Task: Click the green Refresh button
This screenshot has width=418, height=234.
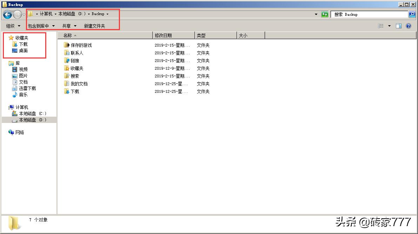Action: (324, 14)
